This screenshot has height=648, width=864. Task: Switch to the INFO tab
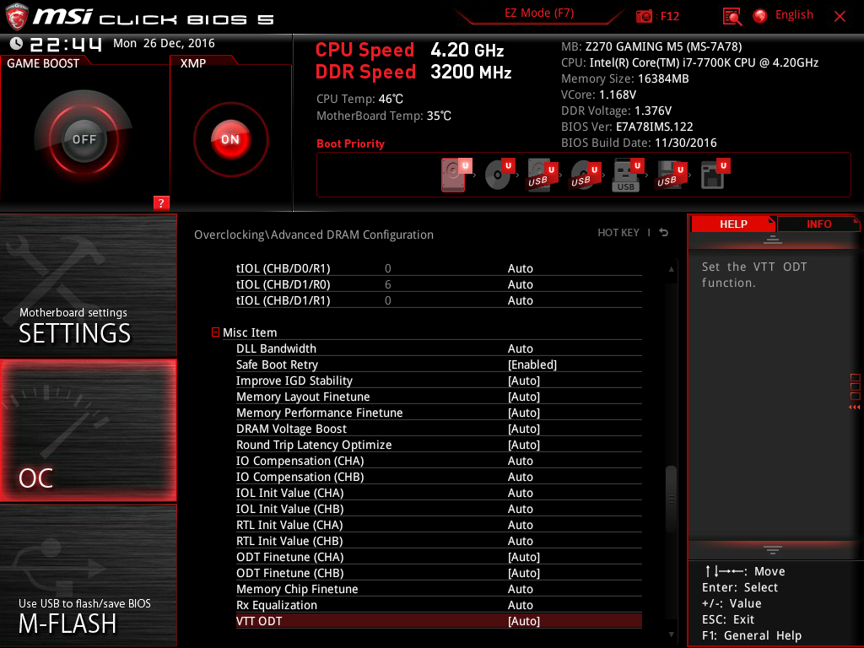tap(818, 224)
